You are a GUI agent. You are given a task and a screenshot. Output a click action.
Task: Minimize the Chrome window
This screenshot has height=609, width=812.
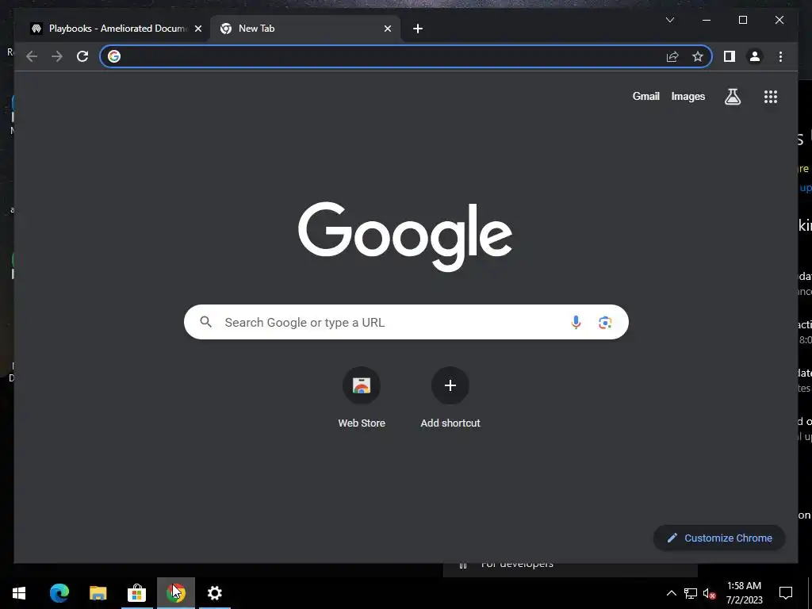tap(707, 20)
